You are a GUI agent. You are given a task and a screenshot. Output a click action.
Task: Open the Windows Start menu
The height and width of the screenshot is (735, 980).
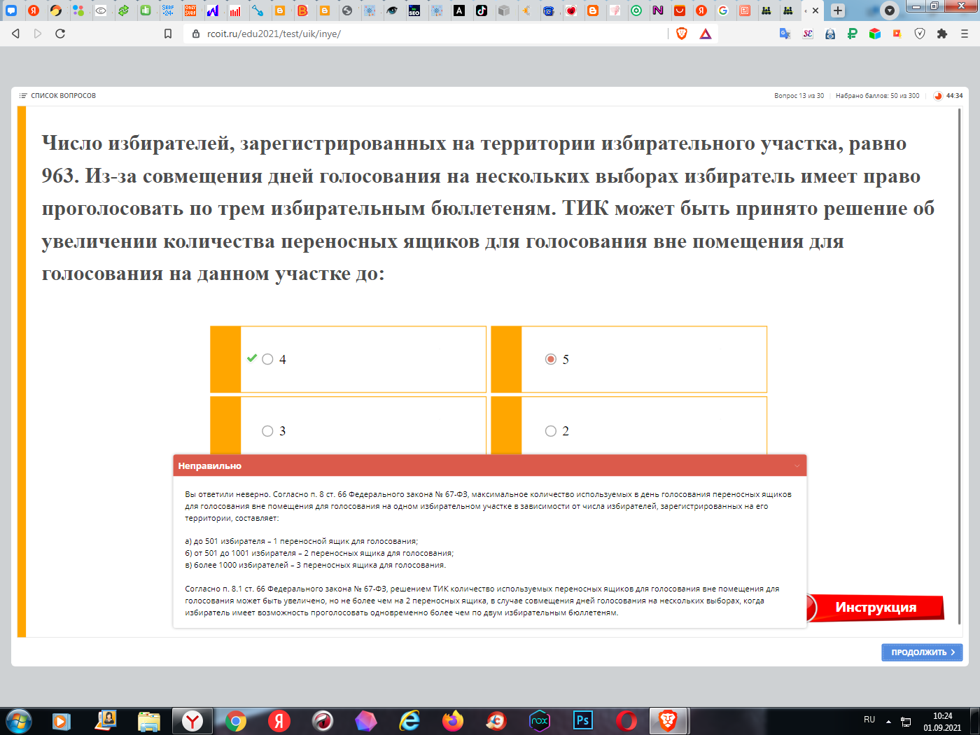pos(19,720)
